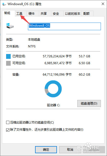Click the 6,985,961,472 字节 value
This screenshot has width=107, height=156.
coord(58,63)
